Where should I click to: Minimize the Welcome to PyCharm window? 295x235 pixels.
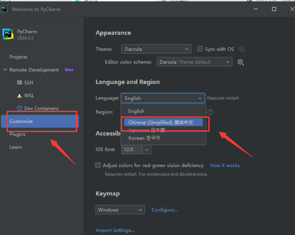tap(256, 9)
